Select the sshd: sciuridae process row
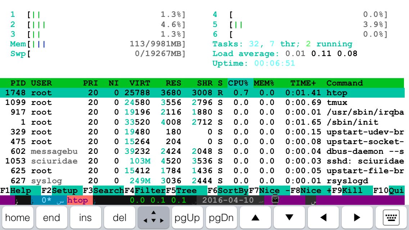Image resolution: width=409 pixels, height=230 pixels. [202, 161]
